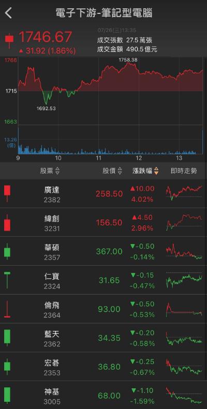Image resolution: width=207 pixels, height=409 pixels.
Task: Select stock name 神基 3005
Action: point(52,397)
